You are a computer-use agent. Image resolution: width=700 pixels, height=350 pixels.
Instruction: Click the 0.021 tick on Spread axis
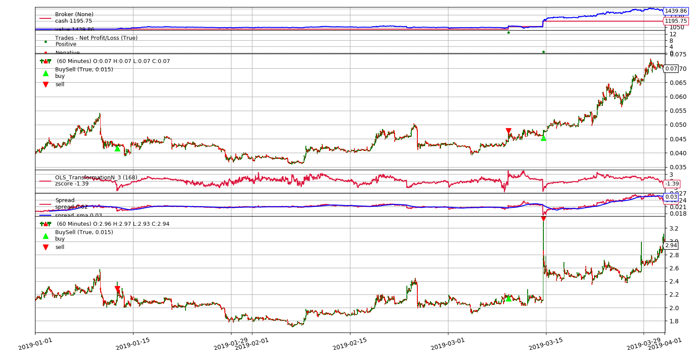click(678, 207)
